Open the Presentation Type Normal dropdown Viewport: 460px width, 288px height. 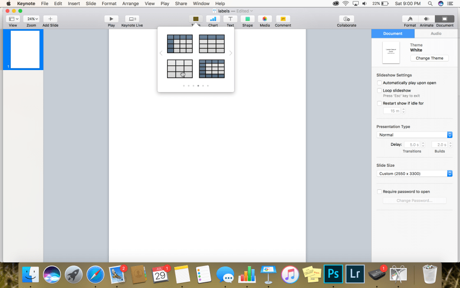pos(414,135)
